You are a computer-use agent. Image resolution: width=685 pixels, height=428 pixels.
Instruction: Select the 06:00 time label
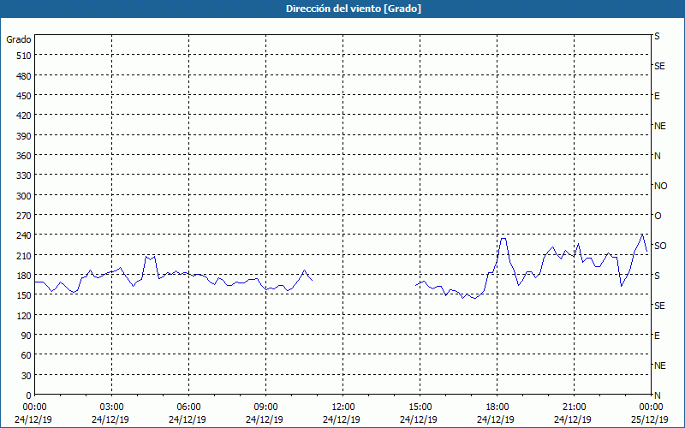pyautogui.click(x=188, y=407)
